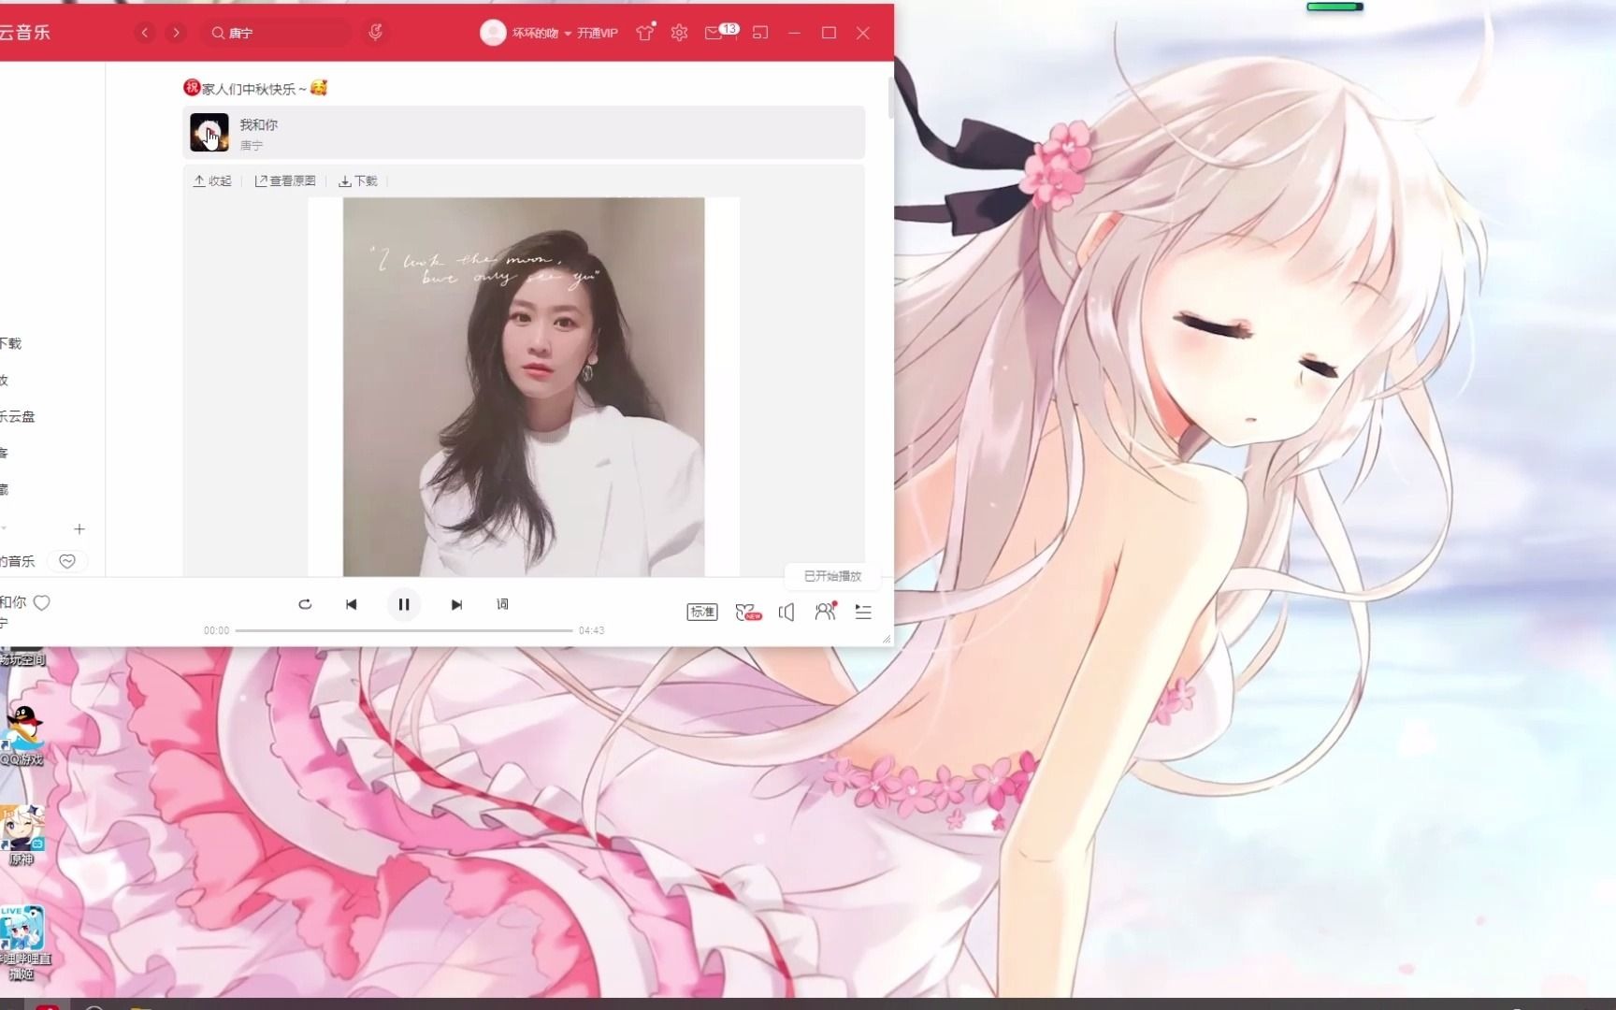Go back with the left arrow button
This screenshot has height=1010, width=1616.
pos(145,33)
